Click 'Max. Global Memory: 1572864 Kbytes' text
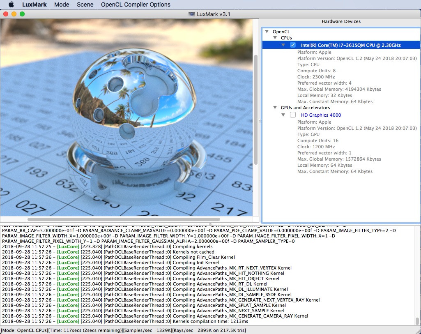The width and height of the screenshot is (421, 334). tap(339, 159)
